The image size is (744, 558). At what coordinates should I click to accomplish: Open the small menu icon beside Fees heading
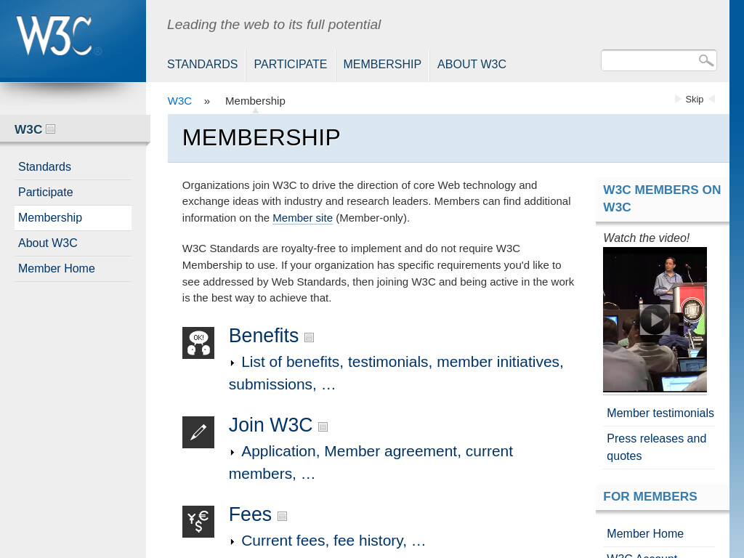pos(282,516)
